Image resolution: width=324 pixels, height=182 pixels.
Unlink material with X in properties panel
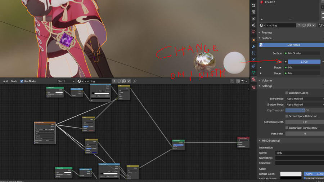coord(314,26)
